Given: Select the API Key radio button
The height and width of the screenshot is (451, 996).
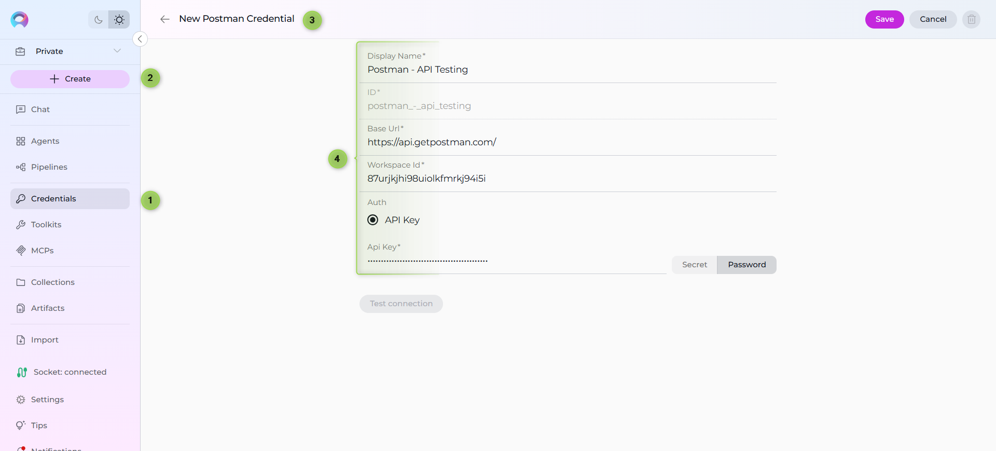Looking at the screenshot, I should [372, 220].
